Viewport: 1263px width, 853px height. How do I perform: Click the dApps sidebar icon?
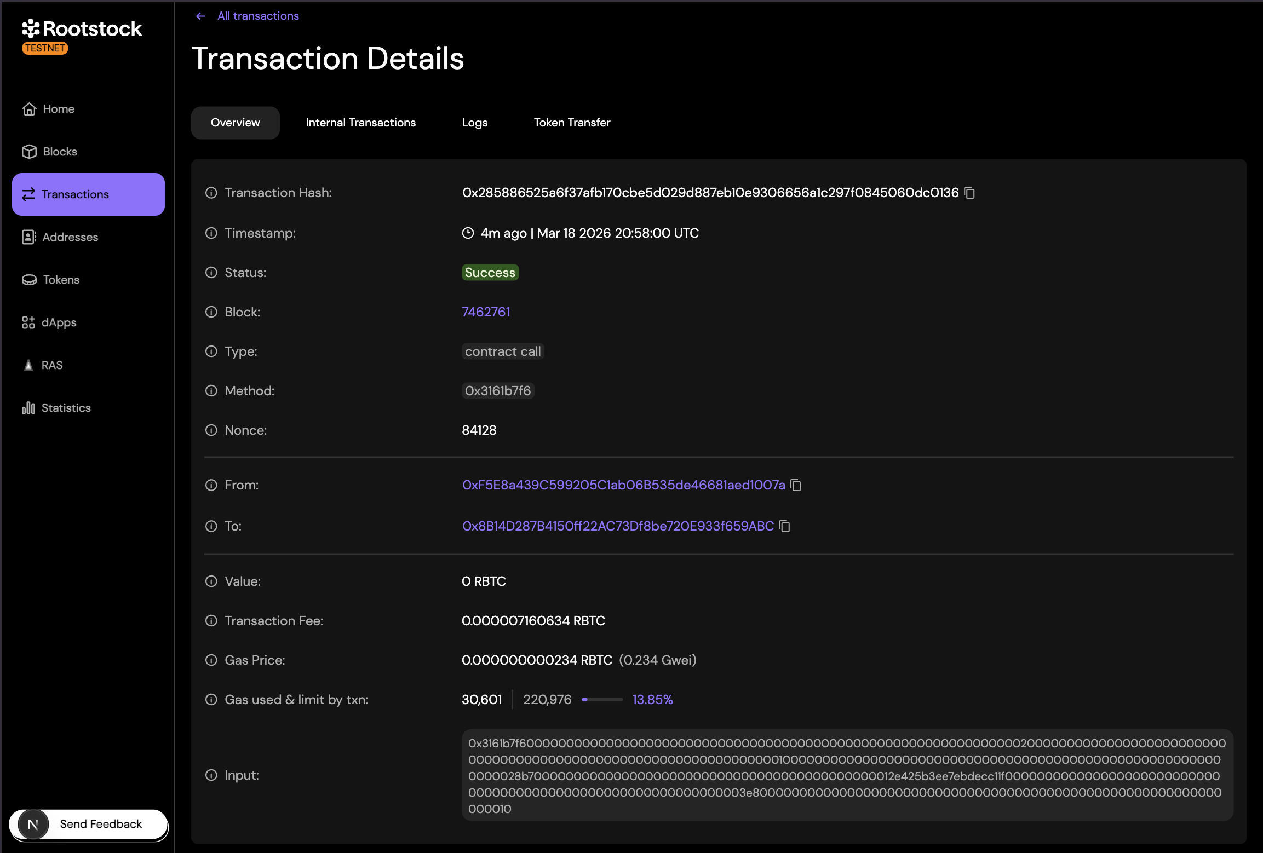pyautogui.click(x=29, y=322)
